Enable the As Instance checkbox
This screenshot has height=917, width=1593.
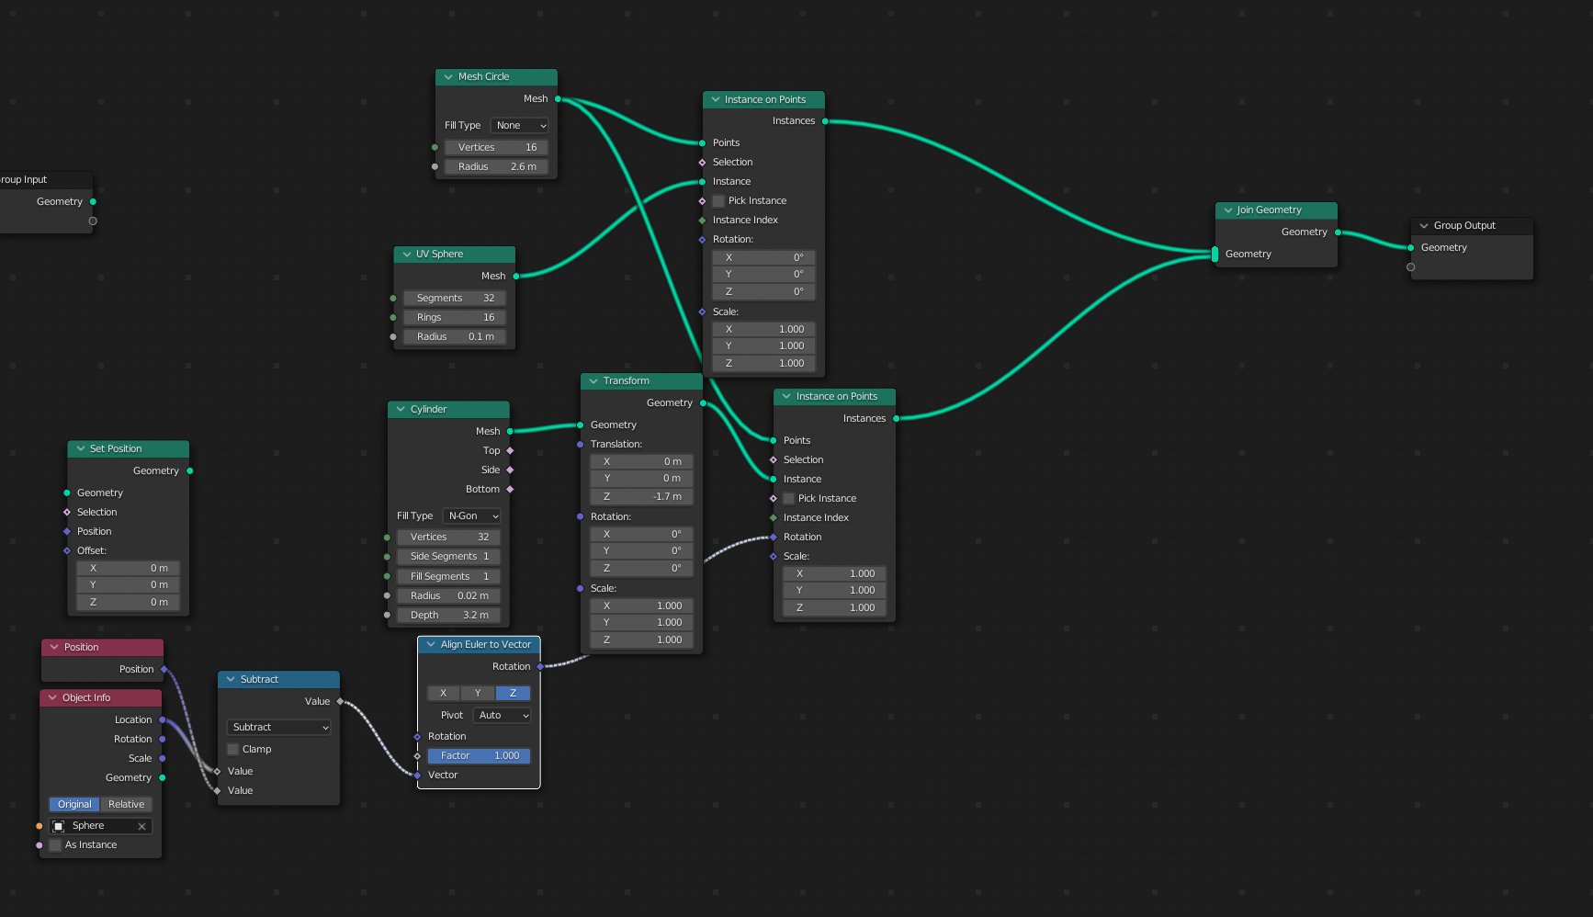[55, 845]
